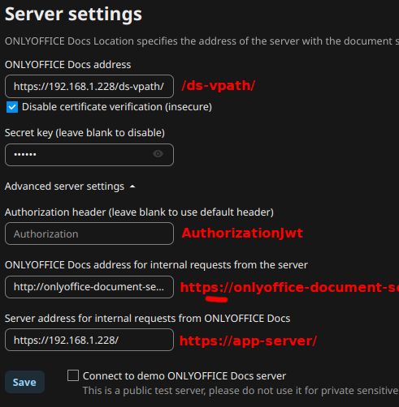
Task: Uncheck Disable certificate verification checkbox
Action: pyautogui.click(x=12, y=107)
